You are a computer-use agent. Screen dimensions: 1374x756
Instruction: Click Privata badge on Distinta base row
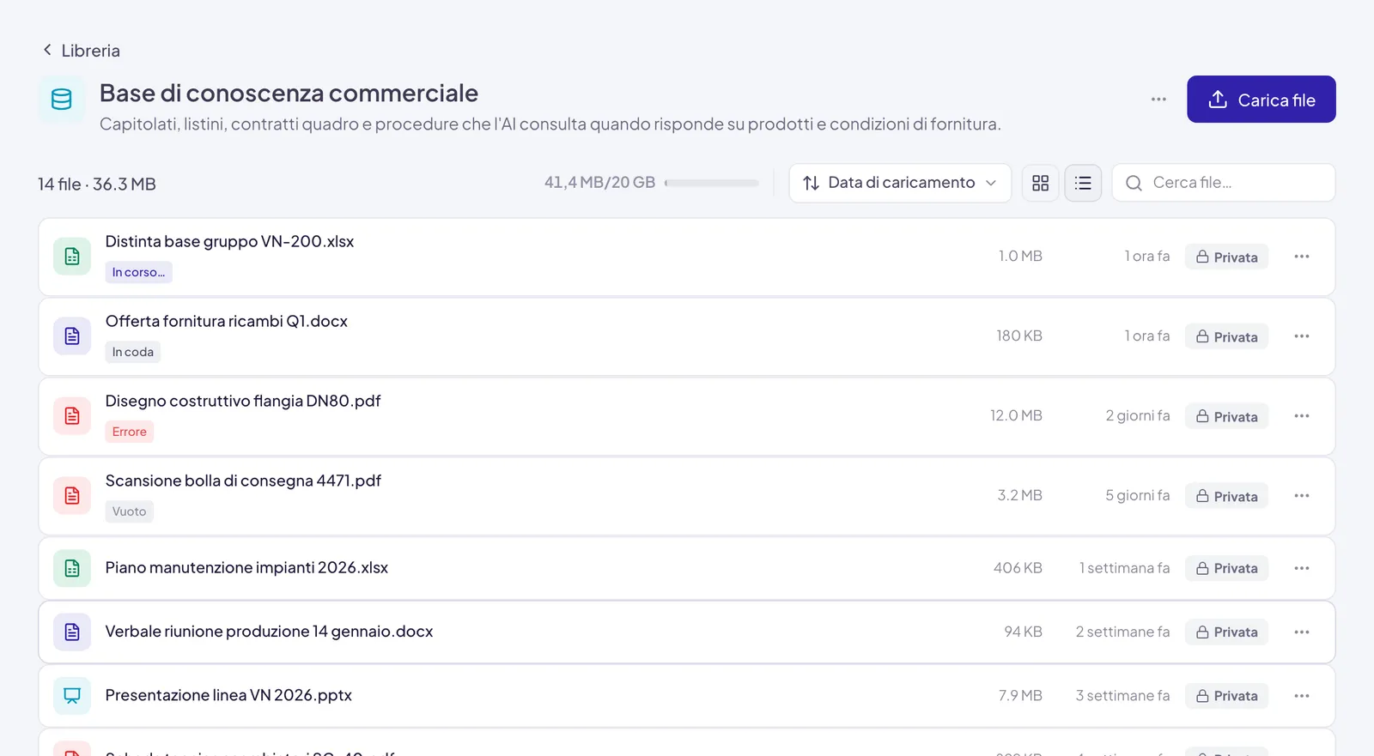tap(1226, 257)
